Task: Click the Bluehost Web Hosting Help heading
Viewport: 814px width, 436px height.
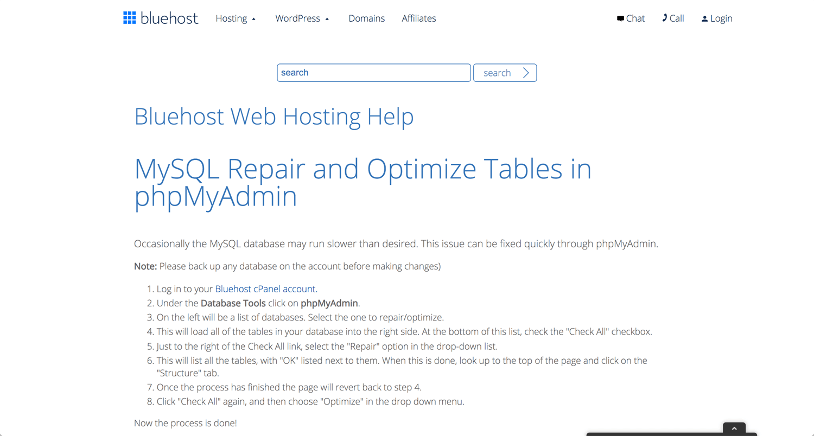Action: click(274, 117)
